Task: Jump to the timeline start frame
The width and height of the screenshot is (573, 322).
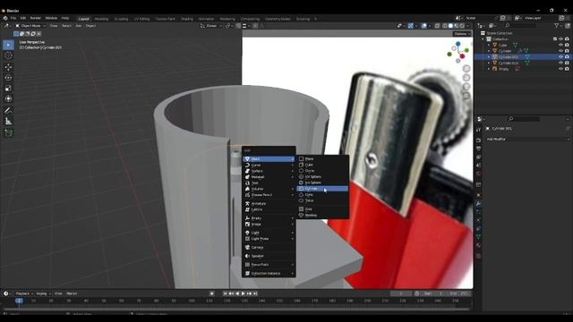Action: coord(225,293)
